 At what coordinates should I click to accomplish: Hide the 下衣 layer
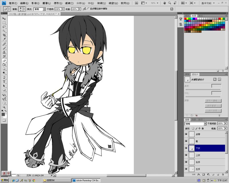[186, 148]
